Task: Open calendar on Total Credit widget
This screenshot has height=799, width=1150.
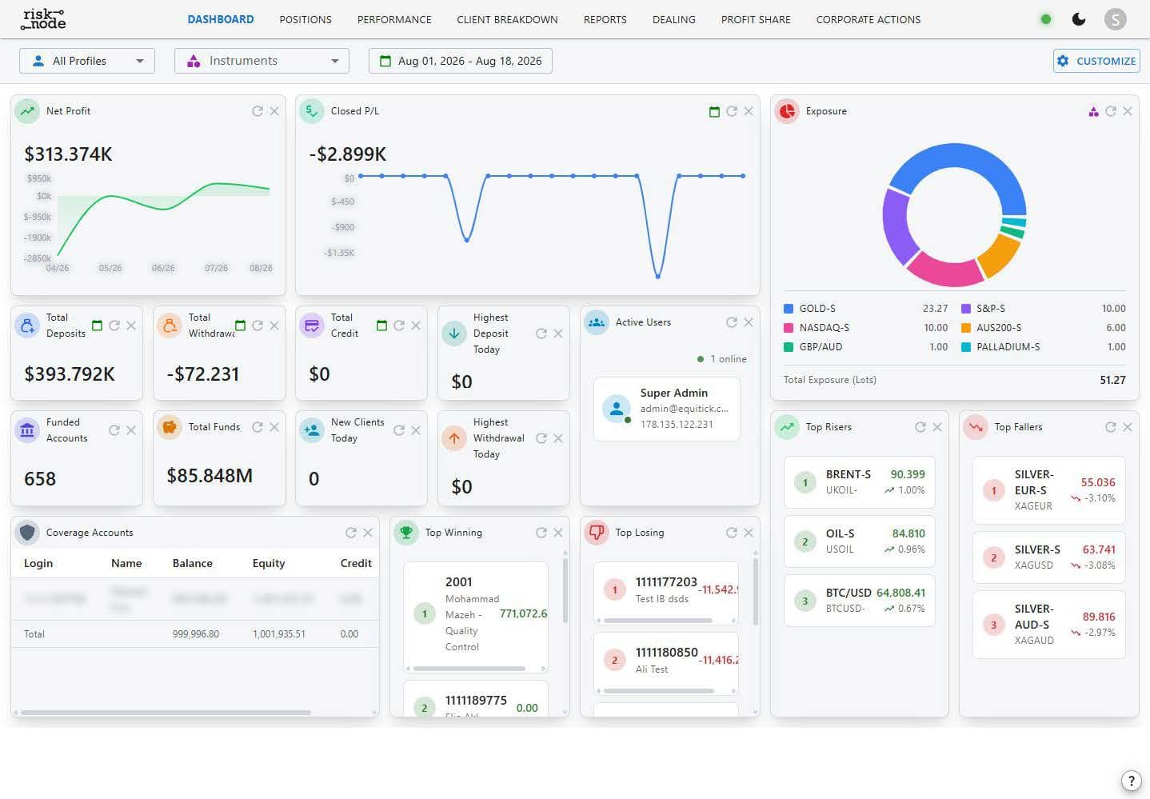Action: 381,326
